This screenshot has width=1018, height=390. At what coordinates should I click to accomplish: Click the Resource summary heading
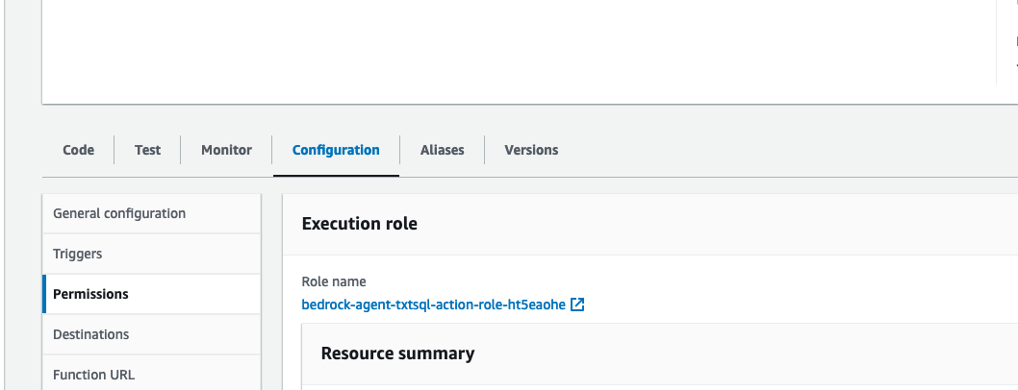(x=397, y=353)
